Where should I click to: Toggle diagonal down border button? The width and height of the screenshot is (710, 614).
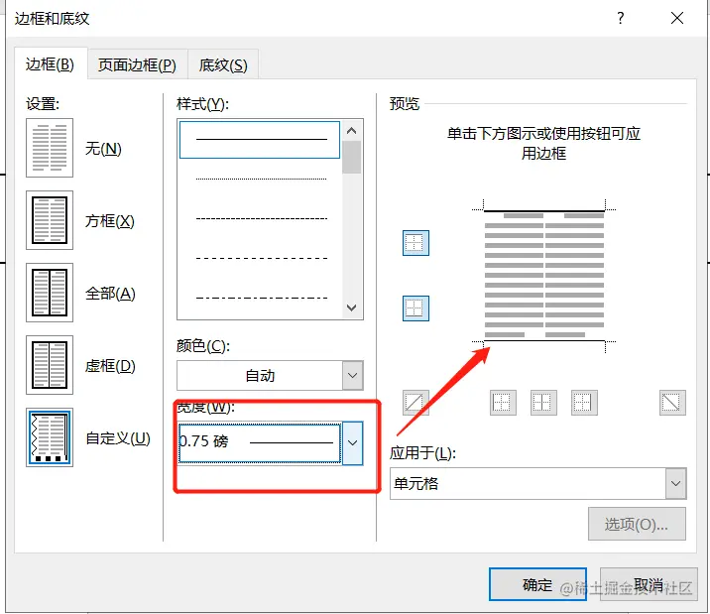click(672, 403)
